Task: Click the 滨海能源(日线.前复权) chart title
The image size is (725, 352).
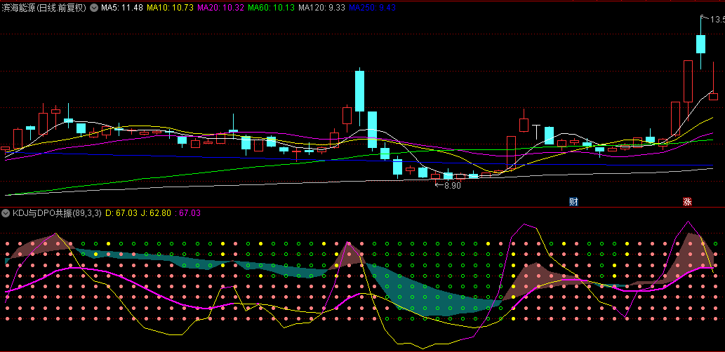Action: click(44, 8)
